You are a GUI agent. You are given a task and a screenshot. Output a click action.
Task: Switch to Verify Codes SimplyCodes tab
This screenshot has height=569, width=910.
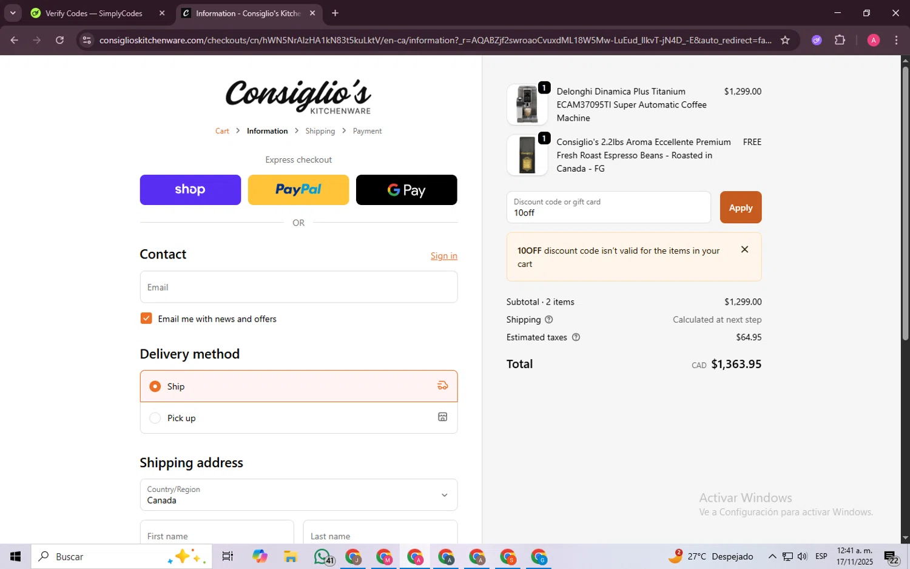[94, 13]
